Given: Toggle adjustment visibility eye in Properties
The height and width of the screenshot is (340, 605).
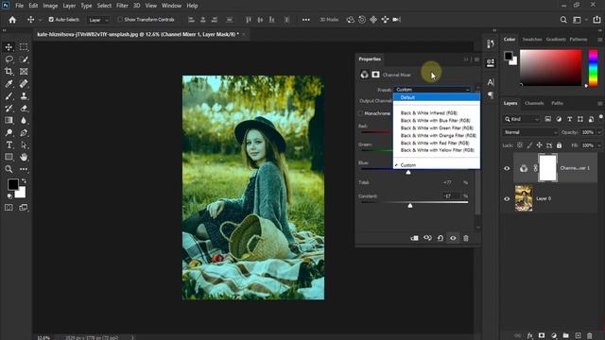Looking at the screenshot, I should [453, 238].
